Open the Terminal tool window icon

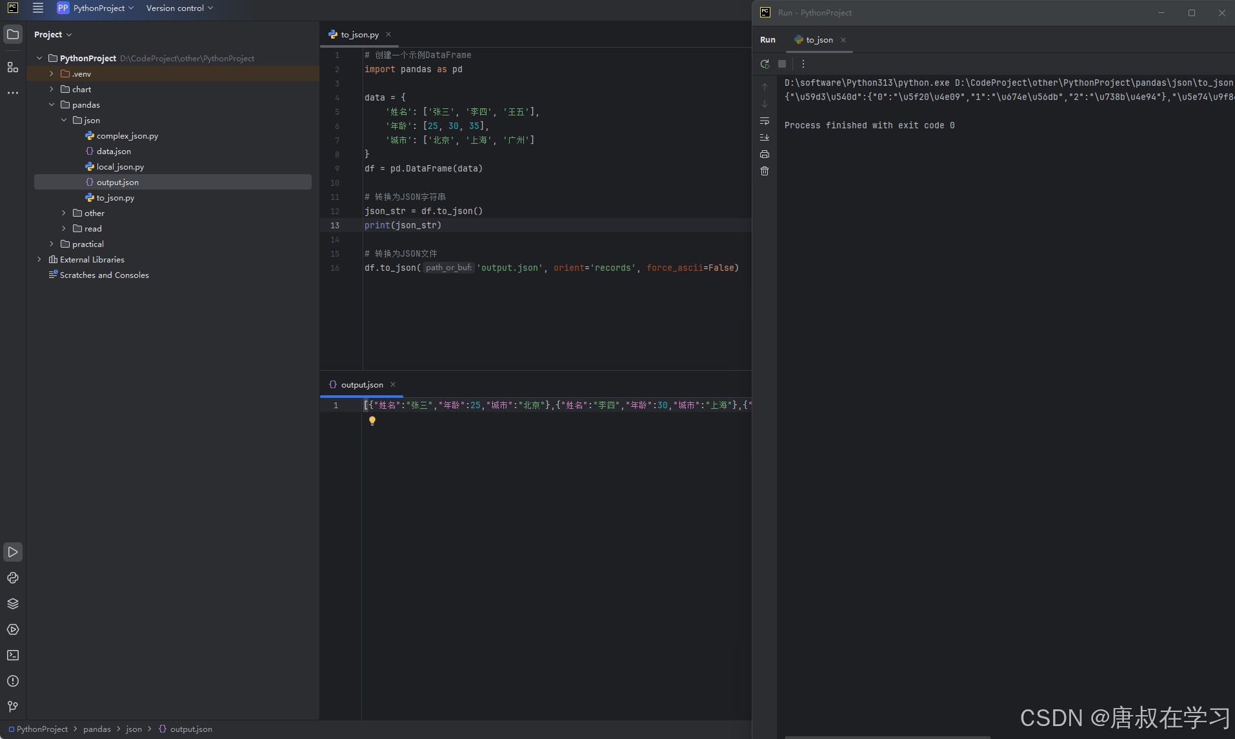tap(13, 655)
